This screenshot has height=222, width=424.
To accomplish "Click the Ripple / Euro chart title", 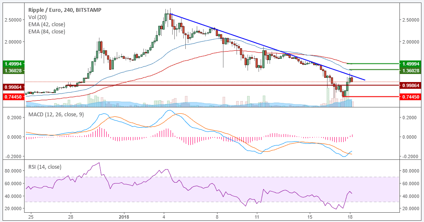I will pyautogui.click(x=65, y=10).
